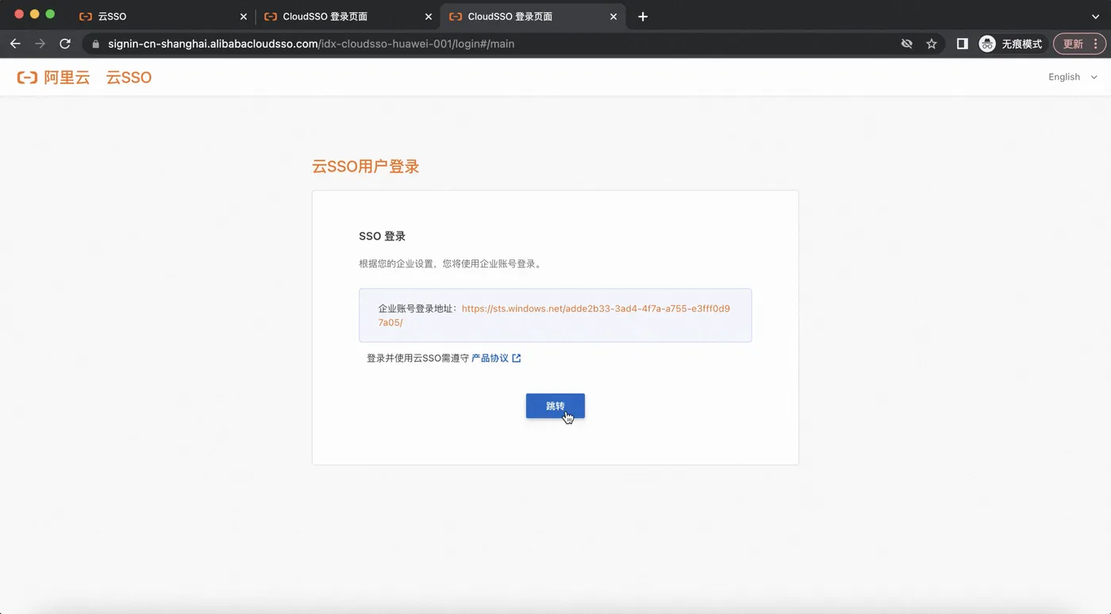This screenshot has width=1111, height=614.
Task: Go forward to the next page
Action: point(40,44)
